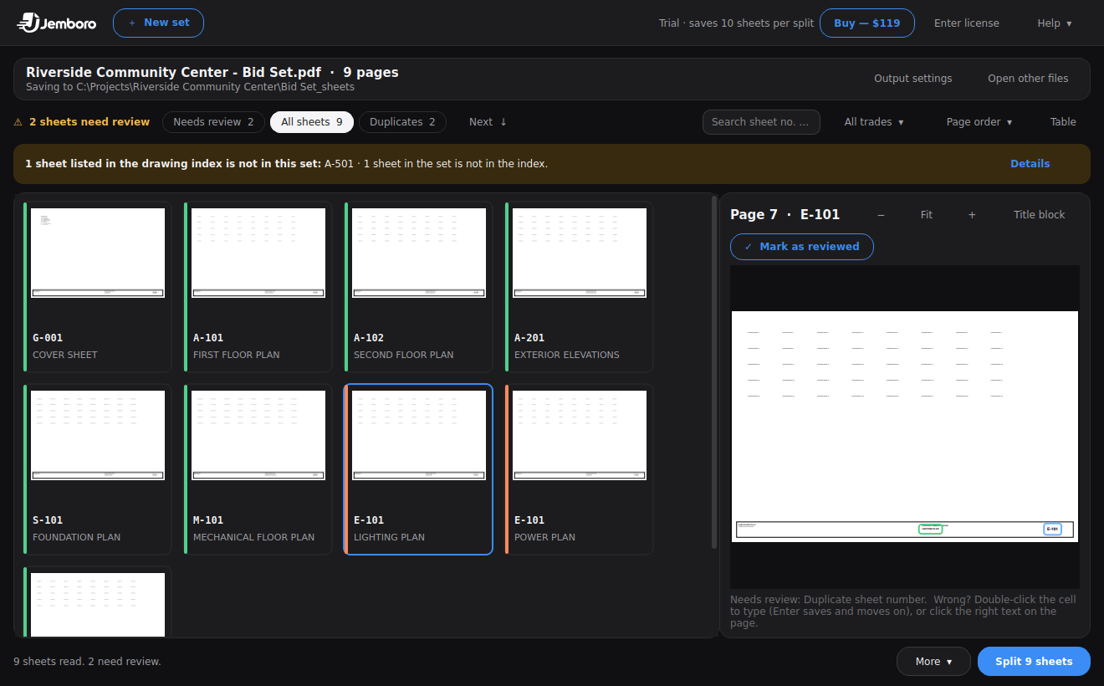Zoom in the page preview with plus

coord(972,215)
